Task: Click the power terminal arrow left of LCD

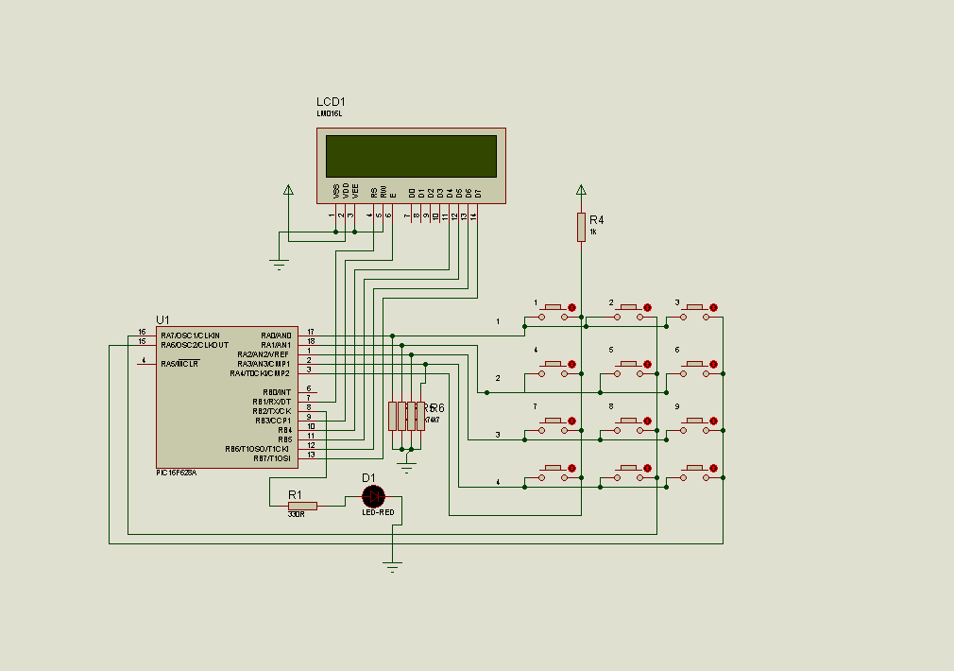Action: tap(288, 190)
